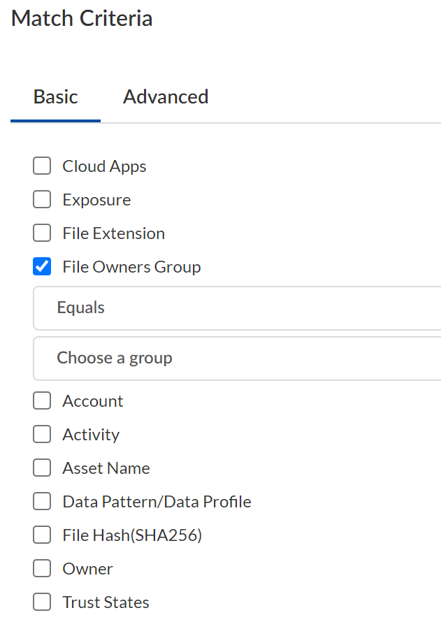441x636 pixels.
Task: Enable the Cloud Apps checkbox
Action: (42, 166)
